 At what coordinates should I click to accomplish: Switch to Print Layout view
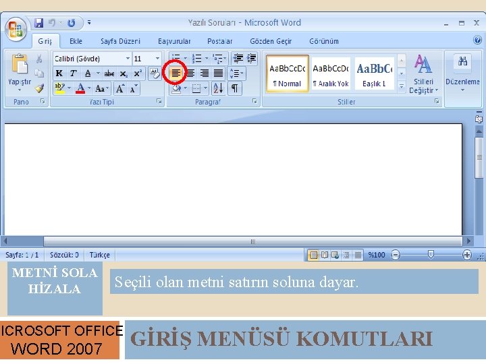(313, 255)
